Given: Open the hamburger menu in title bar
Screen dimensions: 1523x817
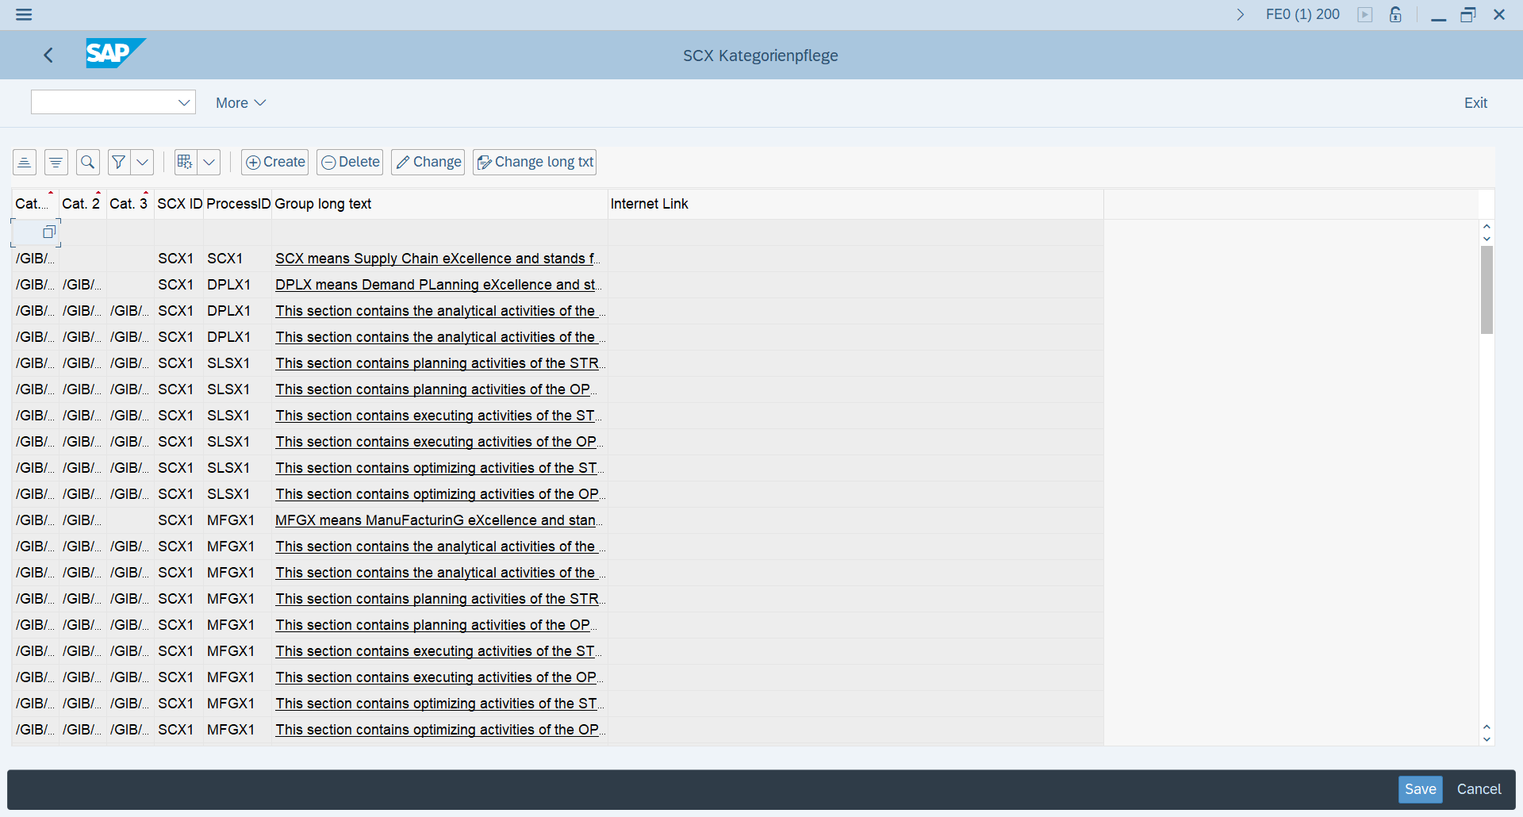Looking at the screenshot, I should tap(24, 14).
